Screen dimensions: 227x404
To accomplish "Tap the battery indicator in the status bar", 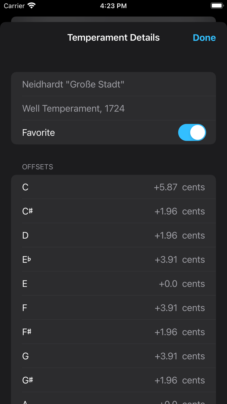I will [217, 5].
